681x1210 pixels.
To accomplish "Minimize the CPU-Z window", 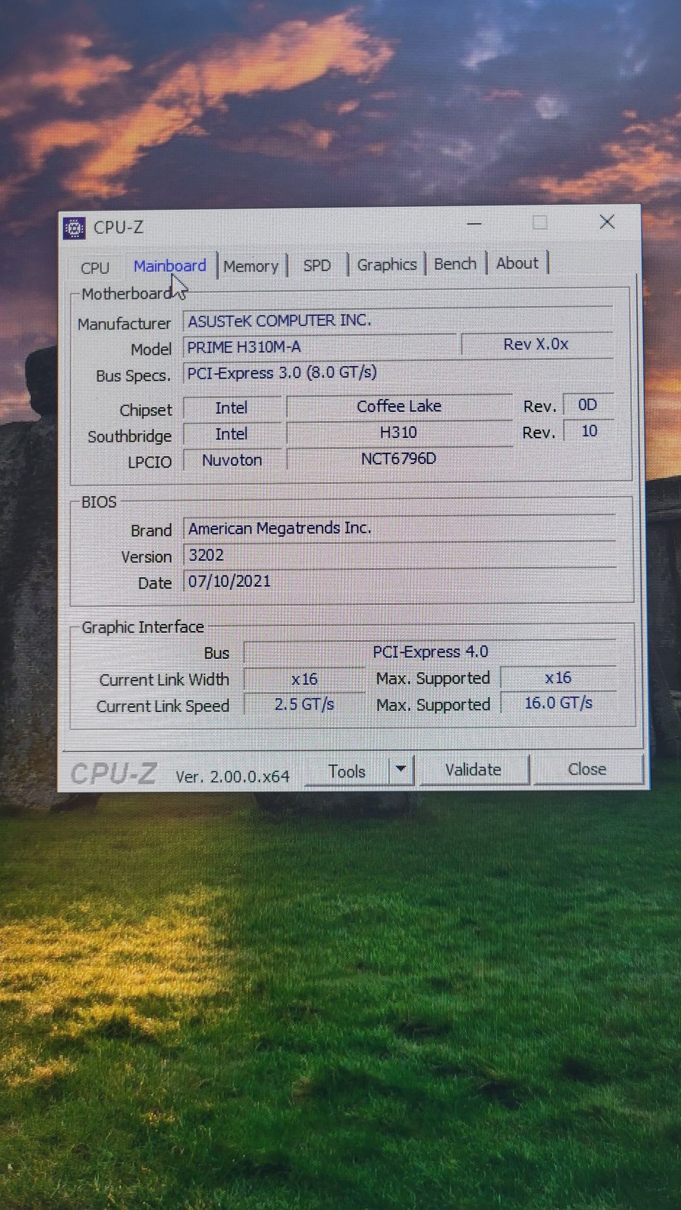I will [475, 224].
